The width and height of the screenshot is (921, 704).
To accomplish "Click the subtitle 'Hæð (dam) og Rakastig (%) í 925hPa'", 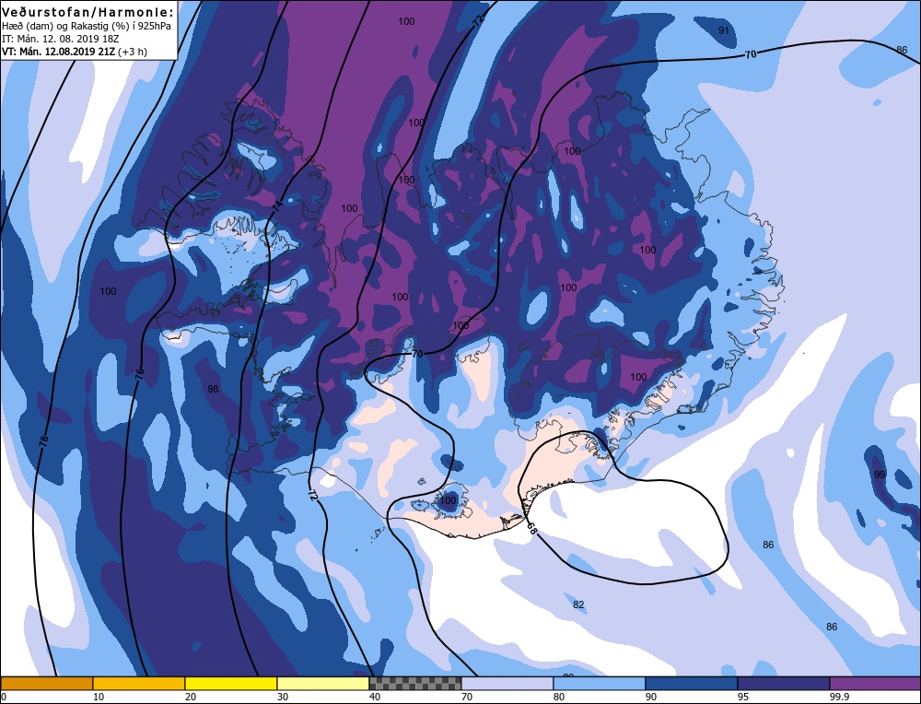I will 87,26.
